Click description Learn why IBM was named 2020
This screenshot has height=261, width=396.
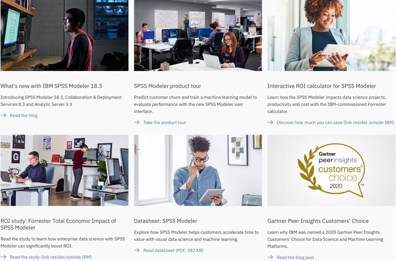(325, 239)
